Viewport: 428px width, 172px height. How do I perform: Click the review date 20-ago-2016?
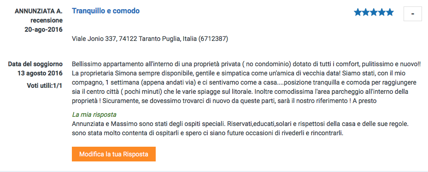point(44,30)
